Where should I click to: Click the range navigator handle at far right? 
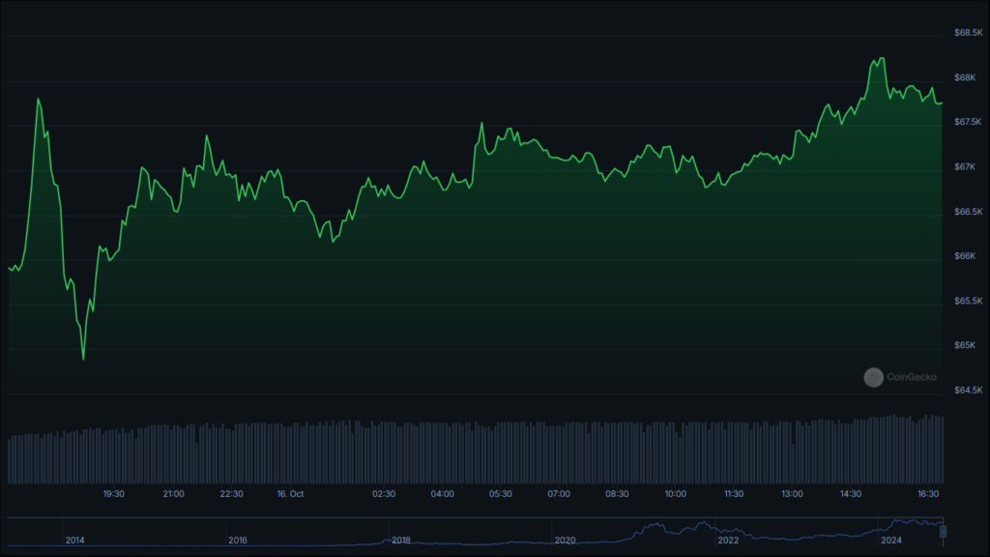[944, 532]
